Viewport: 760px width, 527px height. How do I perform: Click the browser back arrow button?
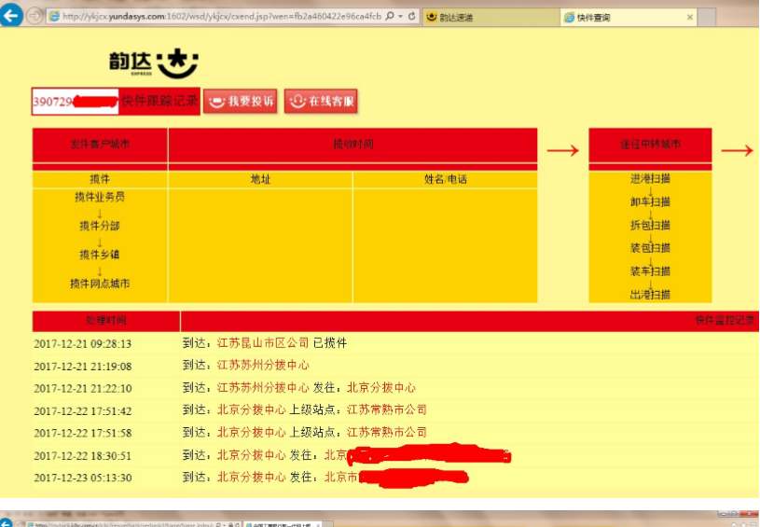click(x=11, y=16)
